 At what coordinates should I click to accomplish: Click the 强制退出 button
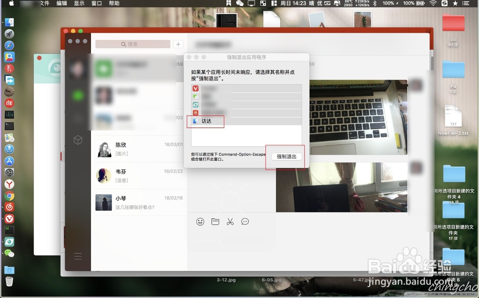286,156
